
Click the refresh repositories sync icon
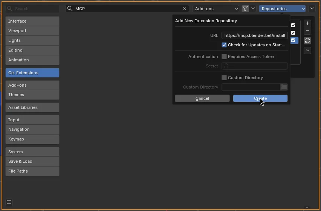[x=307, y=41]
